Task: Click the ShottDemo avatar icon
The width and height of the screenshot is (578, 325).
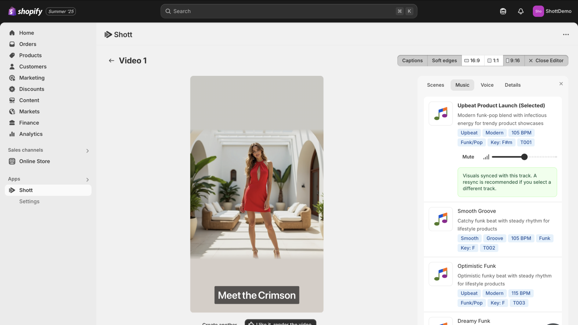Action: (538, 11)
